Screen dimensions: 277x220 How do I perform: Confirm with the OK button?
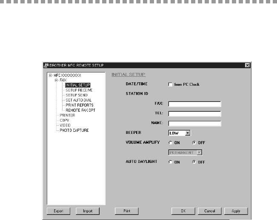183,211
